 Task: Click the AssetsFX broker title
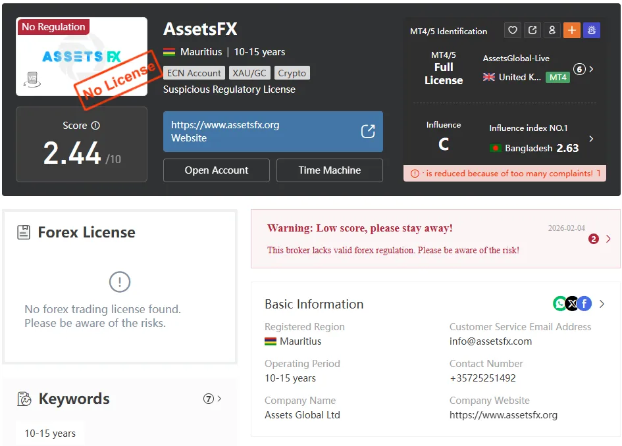pyautogui.click(x=200, y=29)
